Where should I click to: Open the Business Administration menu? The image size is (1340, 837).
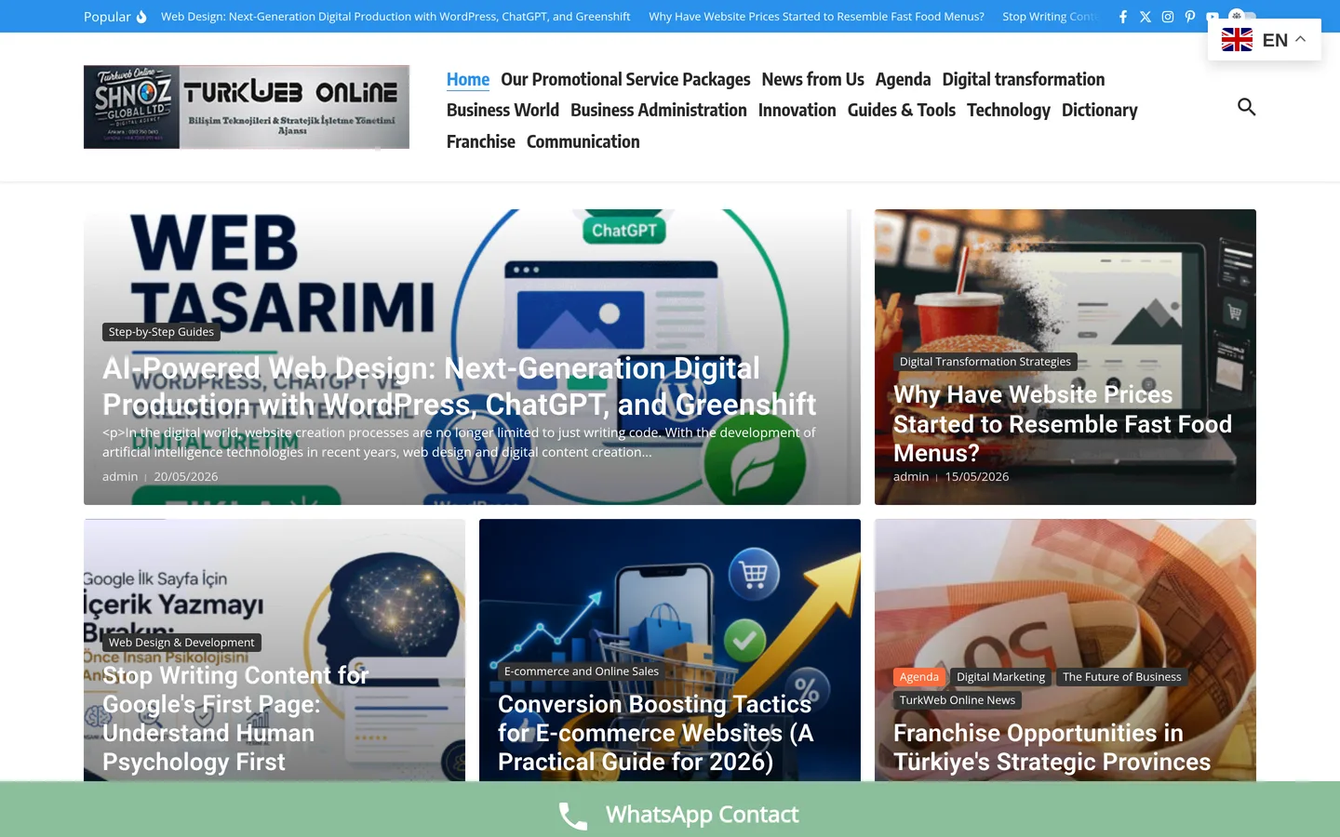tap(659, 110)
